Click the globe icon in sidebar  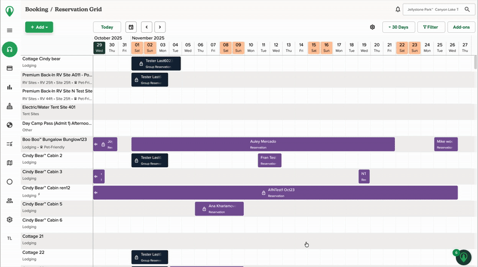tap(10, 125)
